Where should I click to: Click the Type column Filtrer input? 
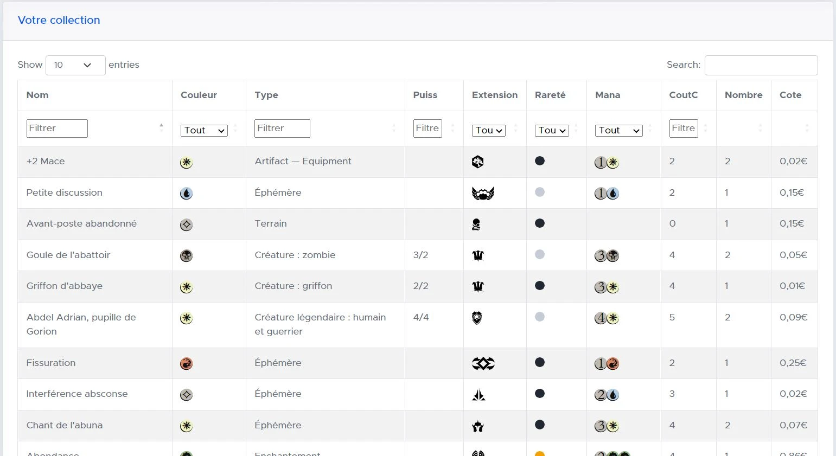point(282,129)
